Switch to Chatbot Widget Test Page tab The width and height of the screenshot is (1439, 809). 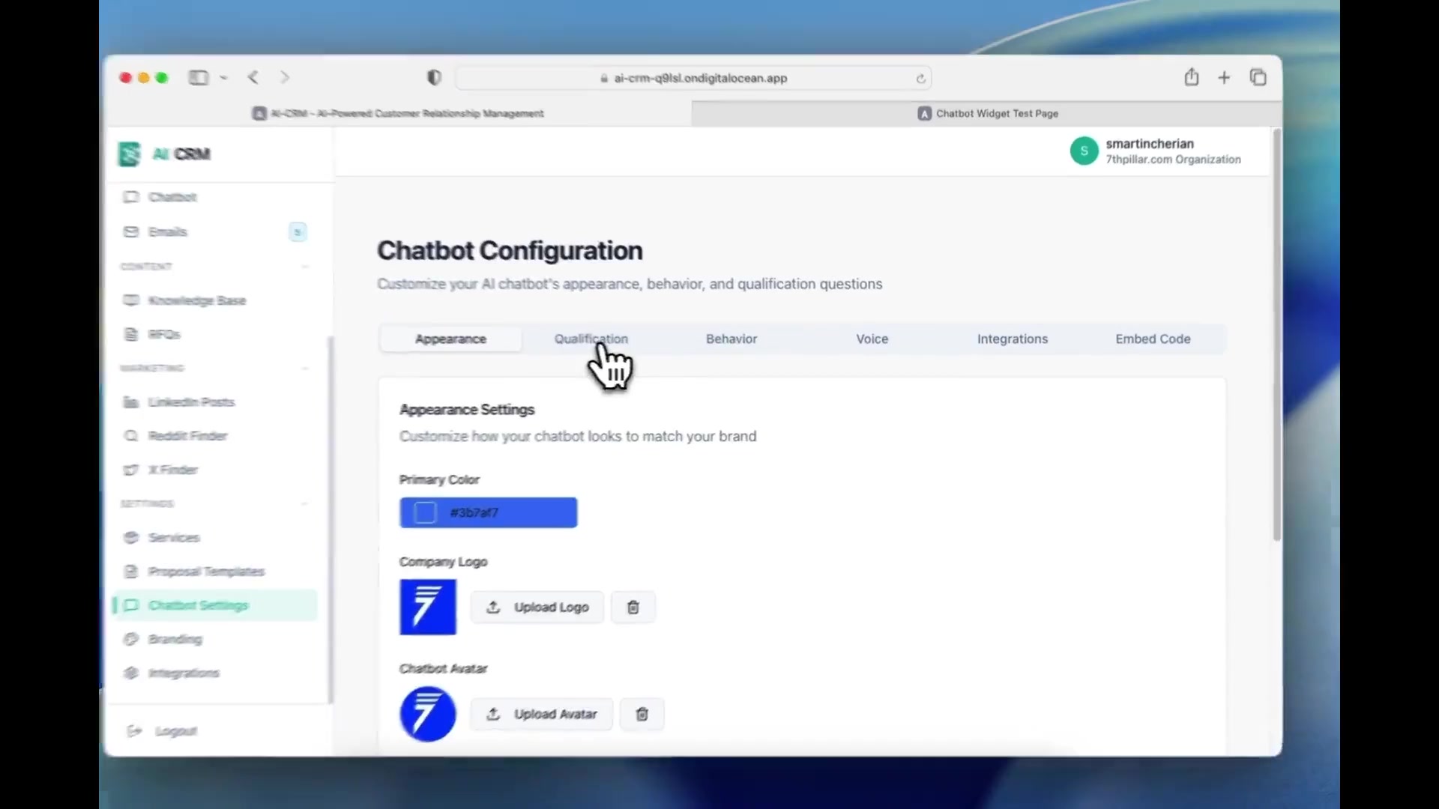tap(987, 114)
